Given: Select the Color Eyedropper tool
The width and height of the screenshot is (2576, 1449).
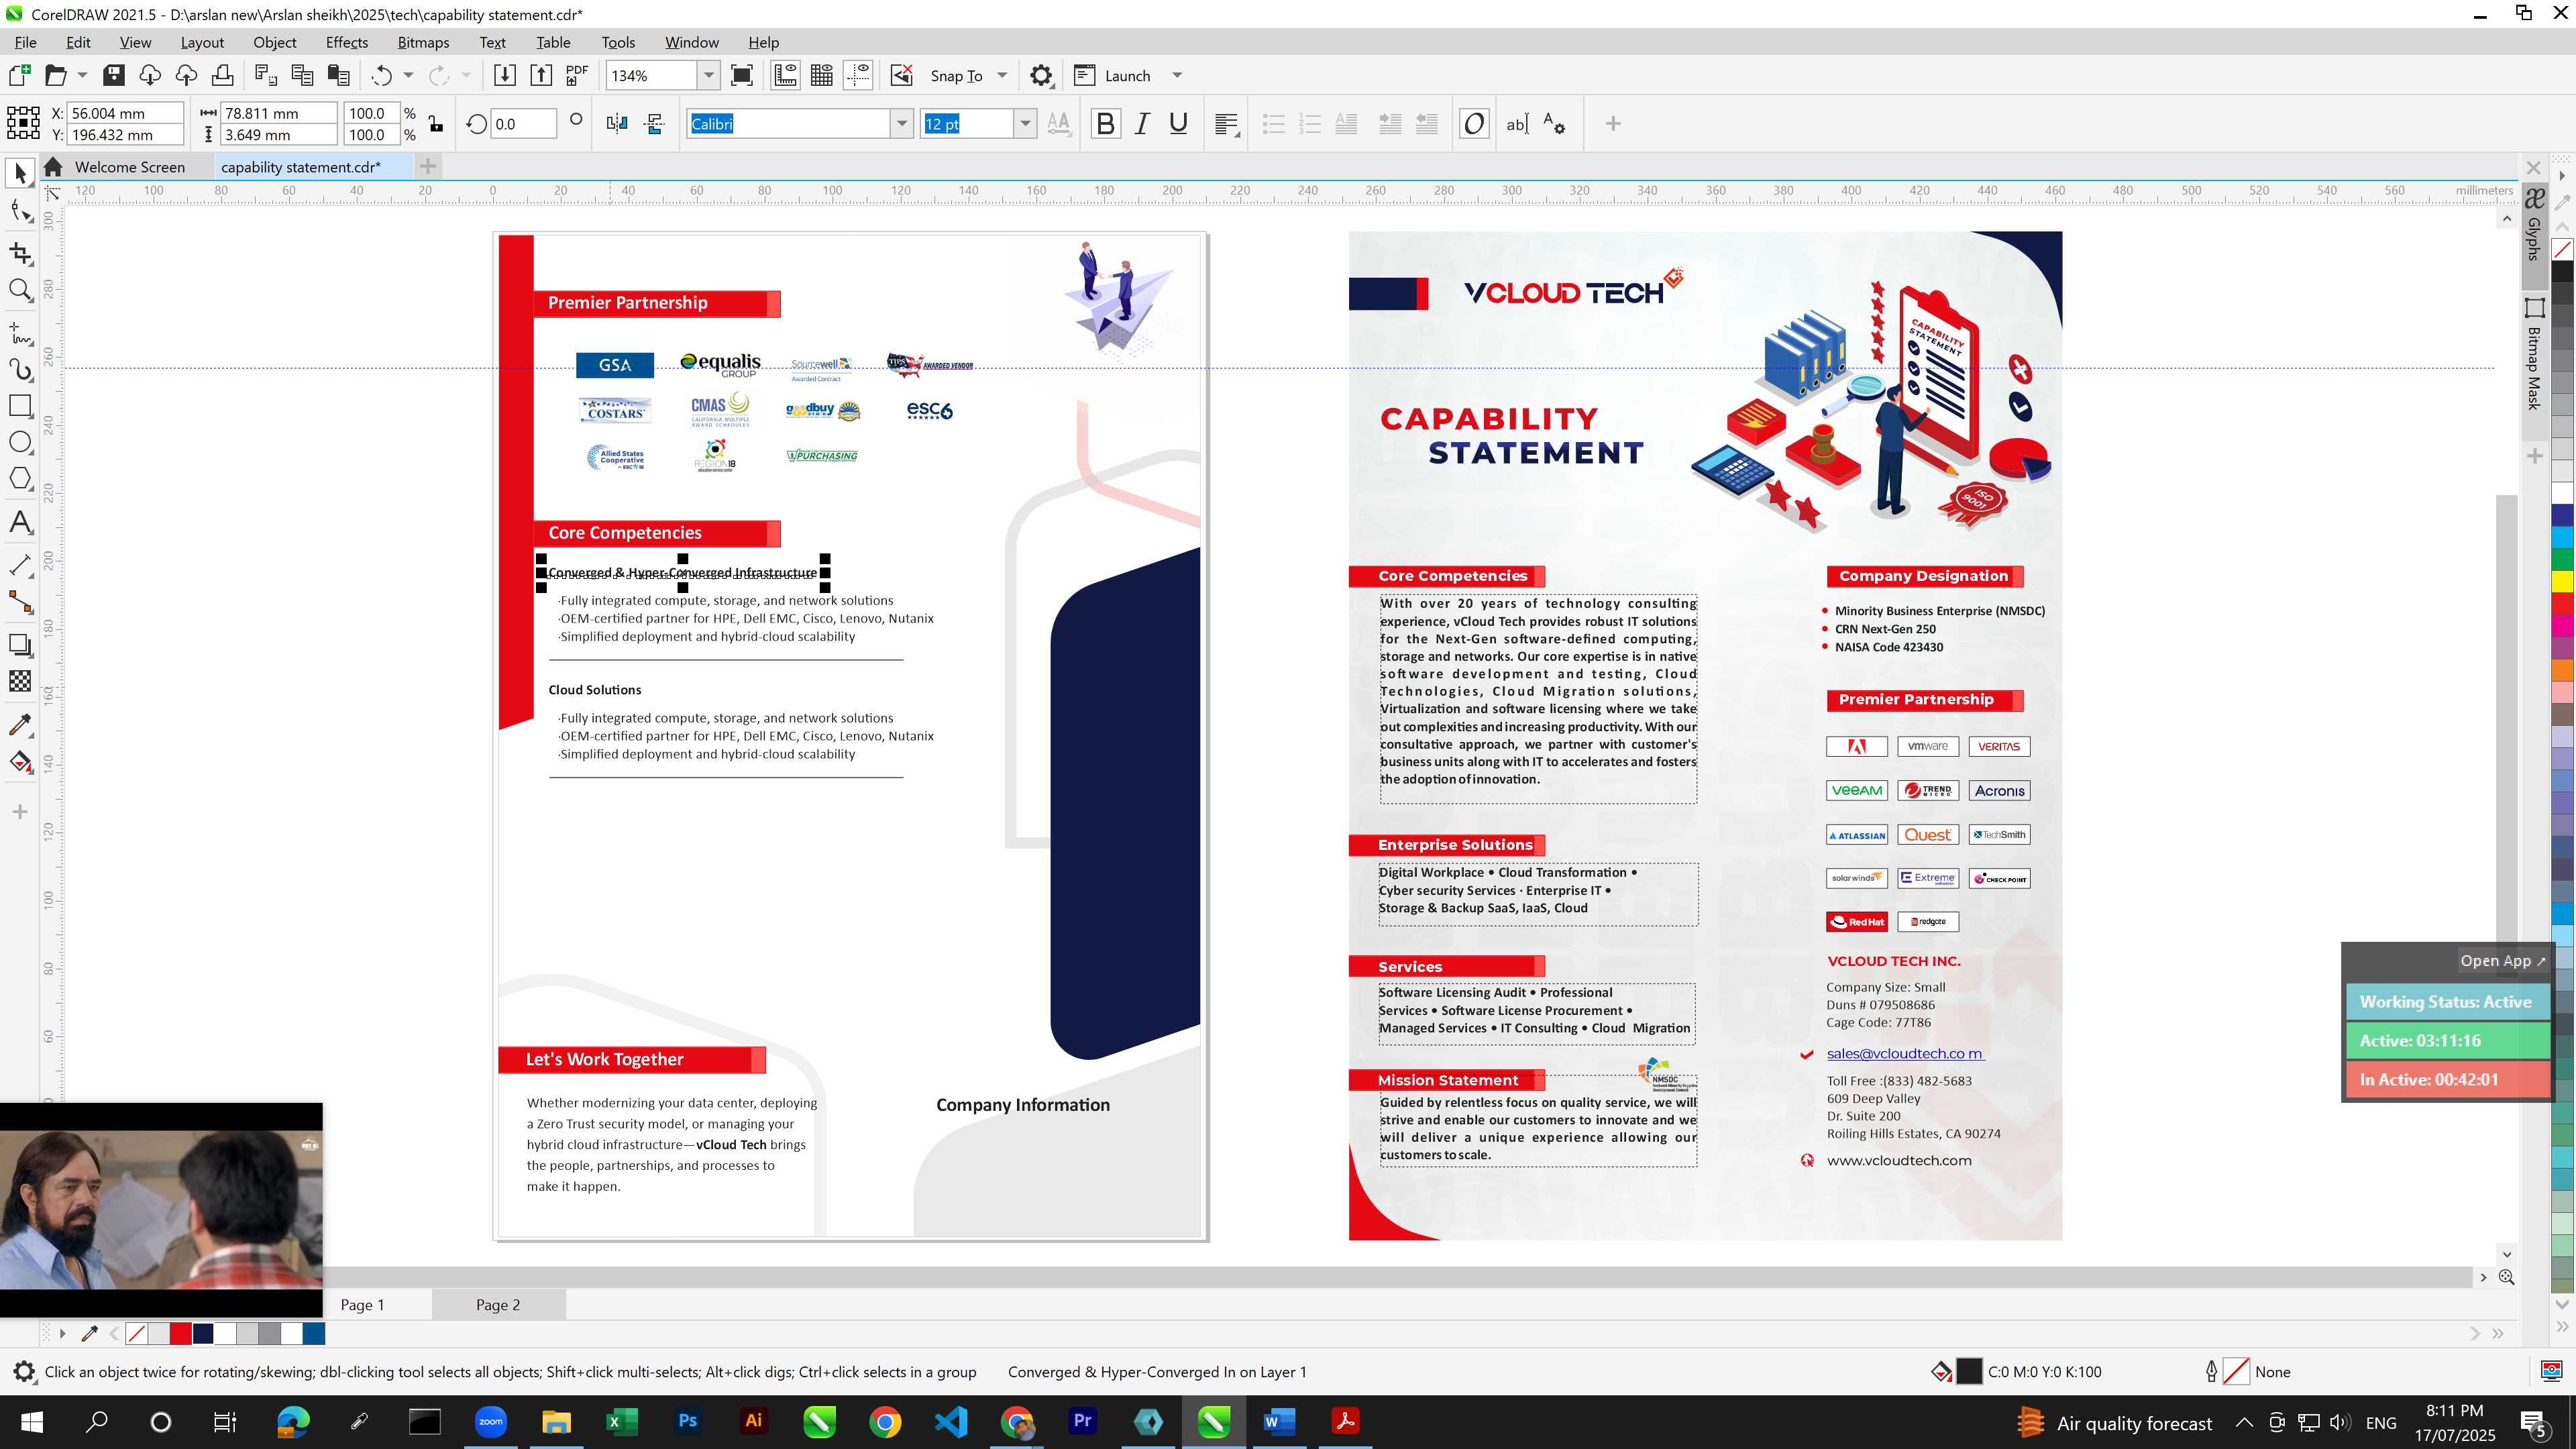Looking at the screenshot, I should click(x=20, y=724).
